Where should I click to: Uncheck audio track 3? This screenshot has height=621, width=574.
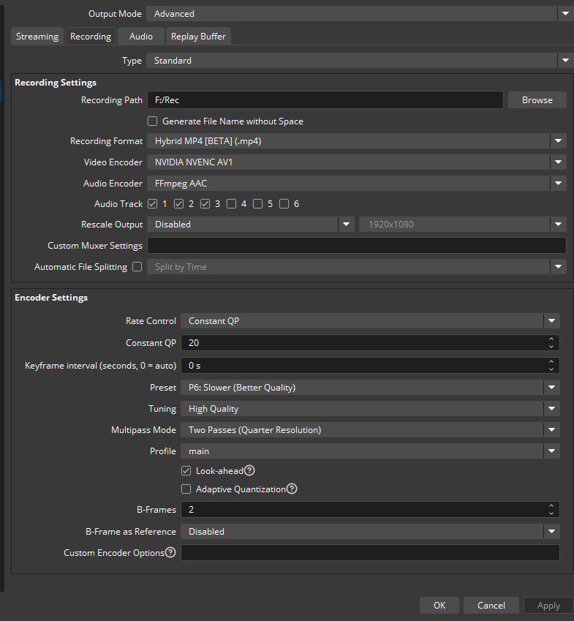pos(205,204)
